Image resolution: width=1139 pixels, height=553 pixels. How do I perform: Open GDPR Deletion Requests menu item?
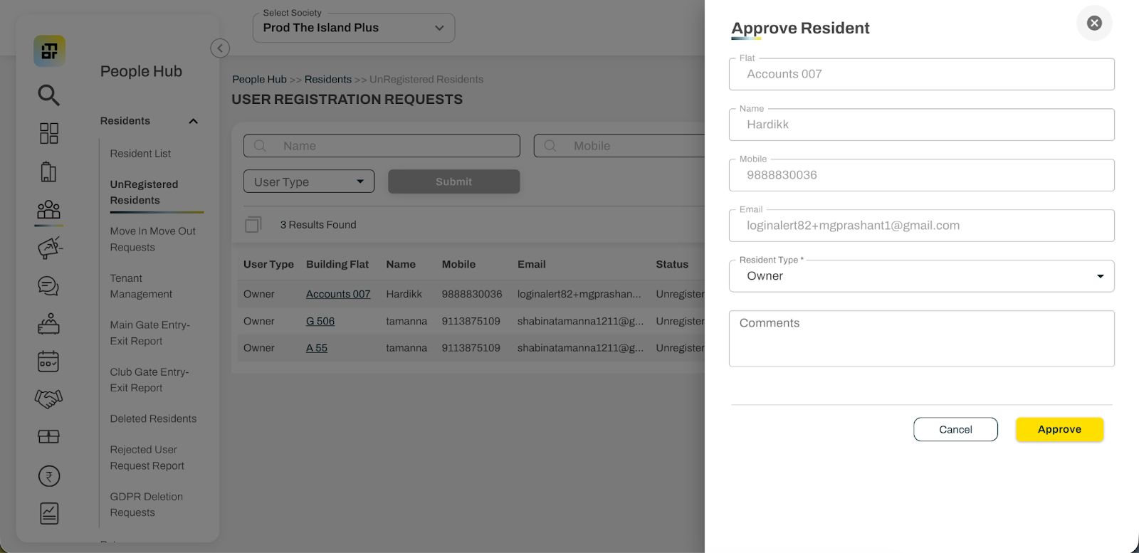pyautogui.click(x=146, y=505)
